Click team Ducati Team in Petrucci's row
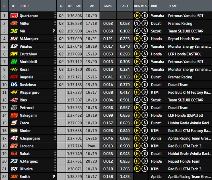The width and height of the screenshot is (212, 180). click(x=178, y=108)
